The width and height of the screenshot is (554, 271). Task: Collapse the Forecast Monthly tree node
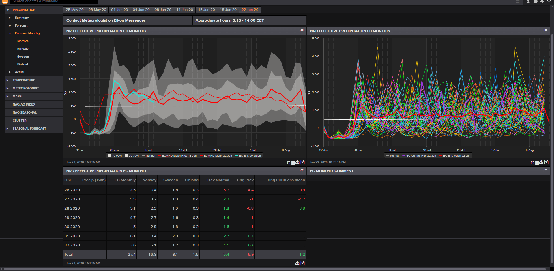(10, 33)
